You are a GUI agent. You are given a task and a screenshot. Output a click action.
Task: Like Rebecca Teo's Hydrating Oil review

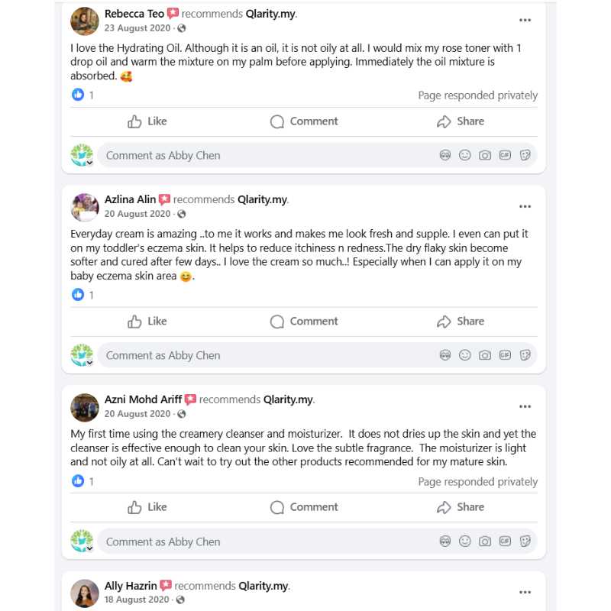tap(147, 121)
